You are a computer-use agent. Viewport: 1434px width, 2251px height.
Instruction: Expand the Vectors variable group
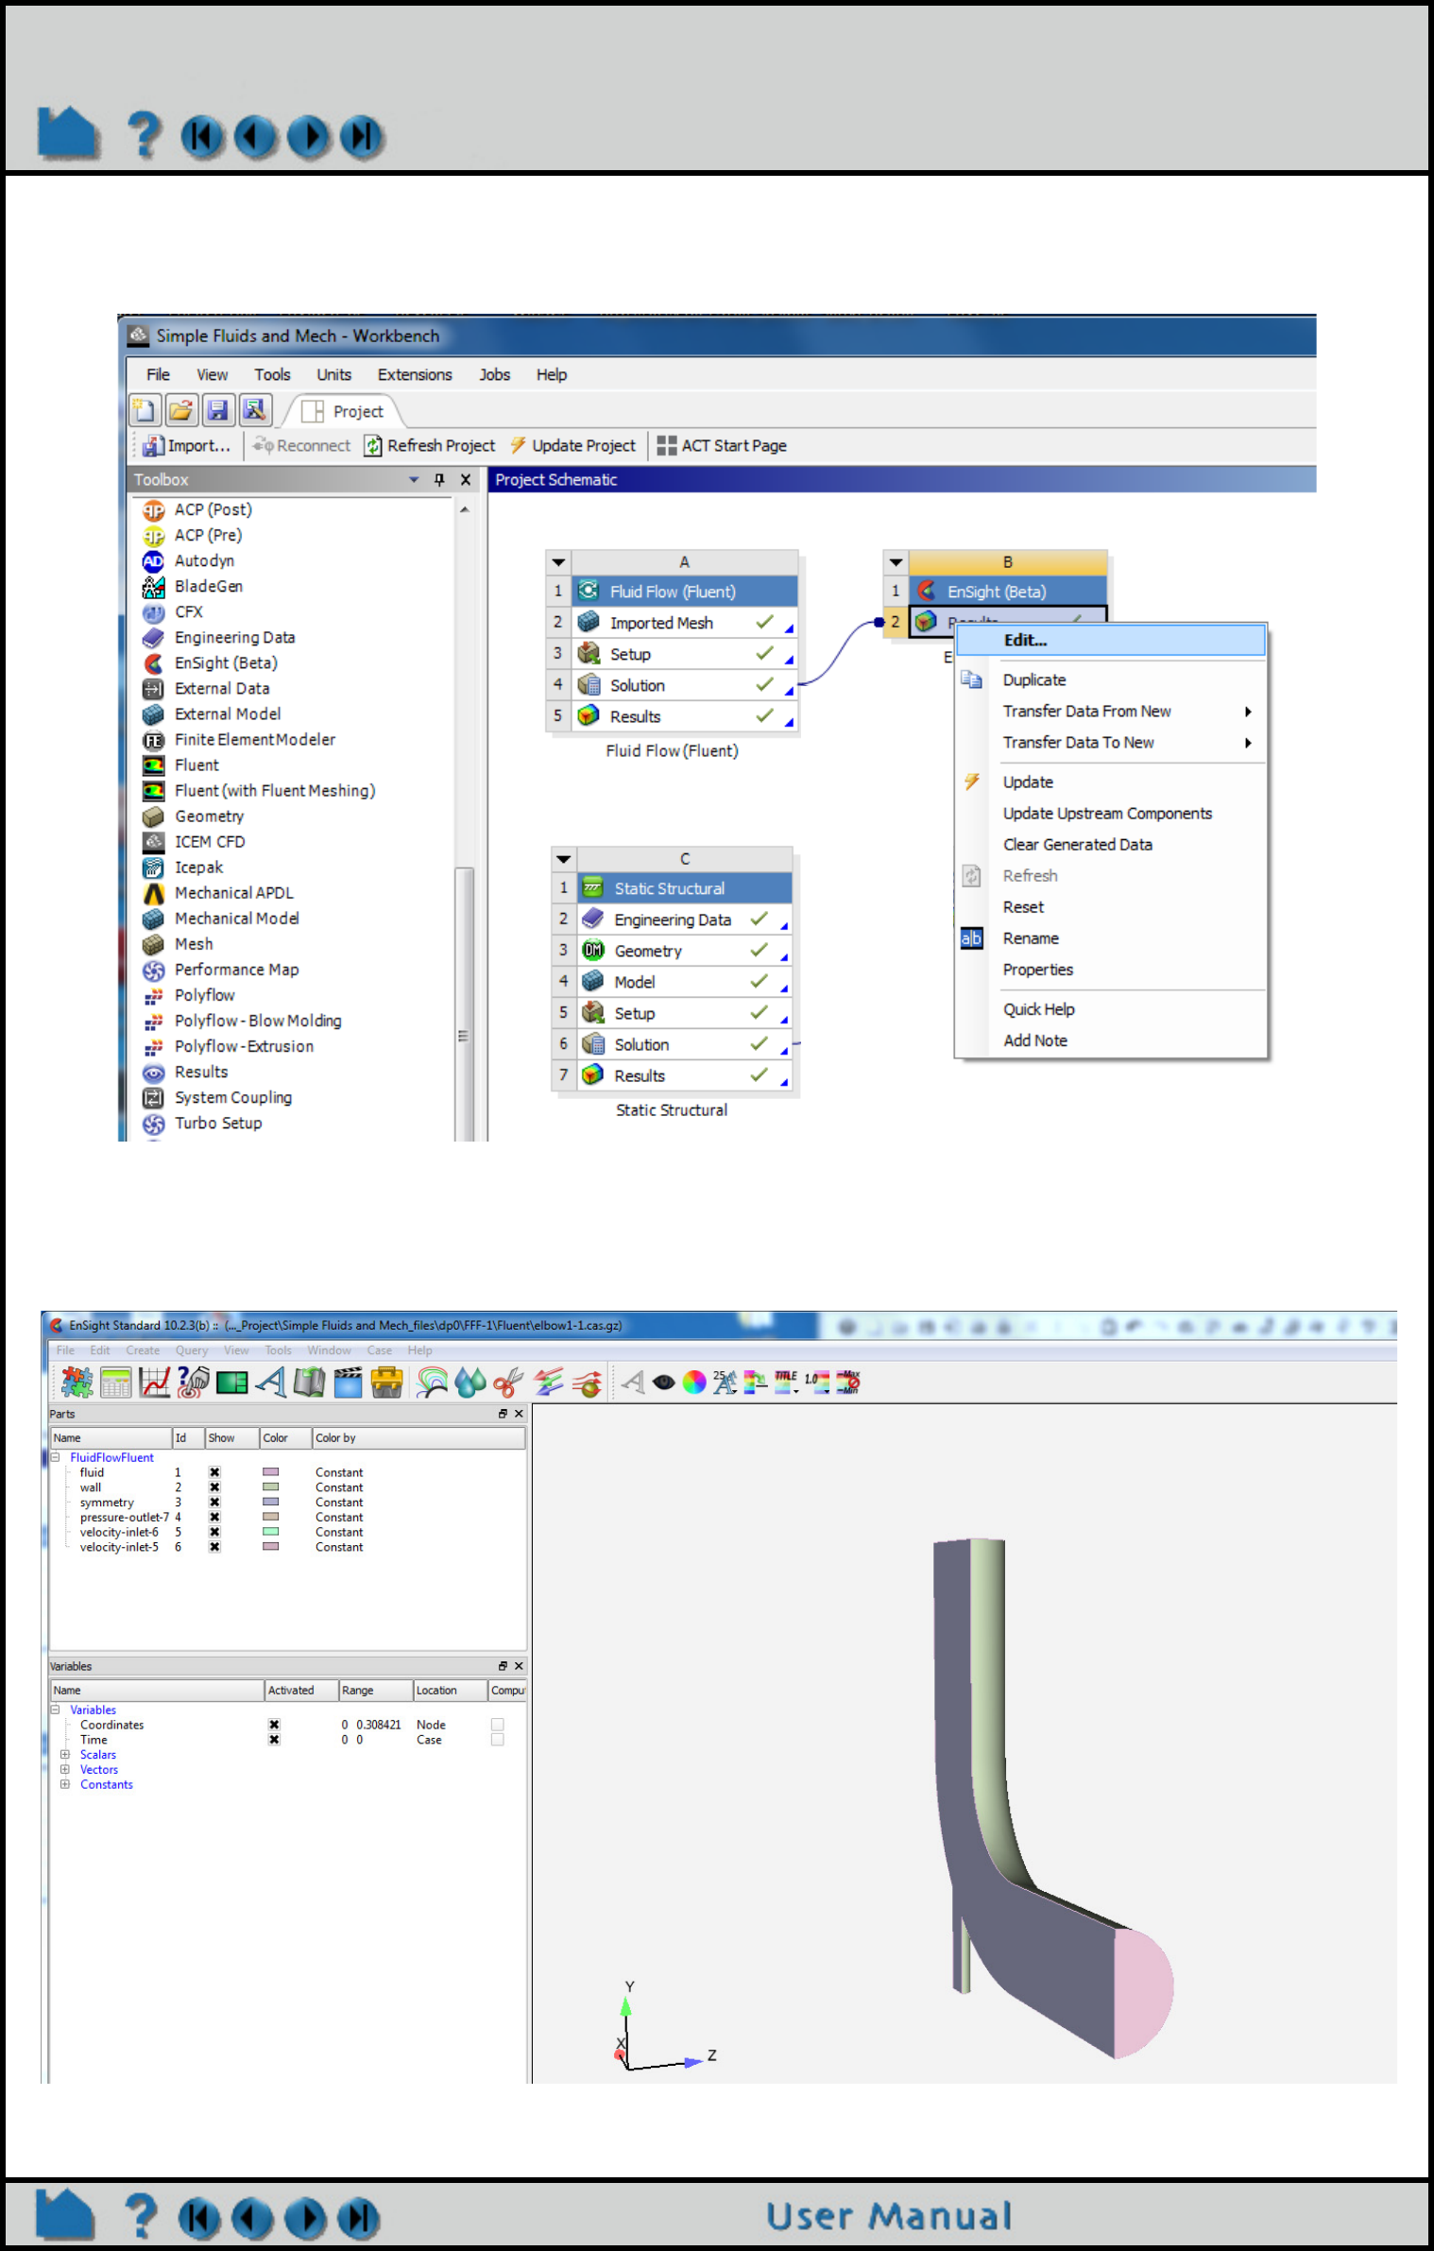point(65,1770)
